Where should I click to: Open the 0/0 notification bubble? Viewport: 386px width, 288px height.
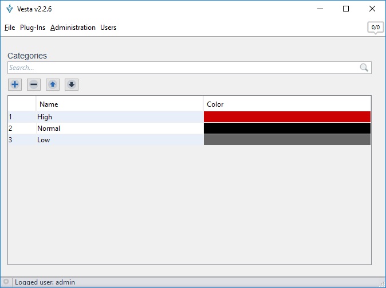point(375,28)
